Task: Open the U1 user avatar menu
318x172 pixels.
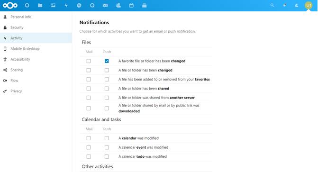Action: click(309, 6)
